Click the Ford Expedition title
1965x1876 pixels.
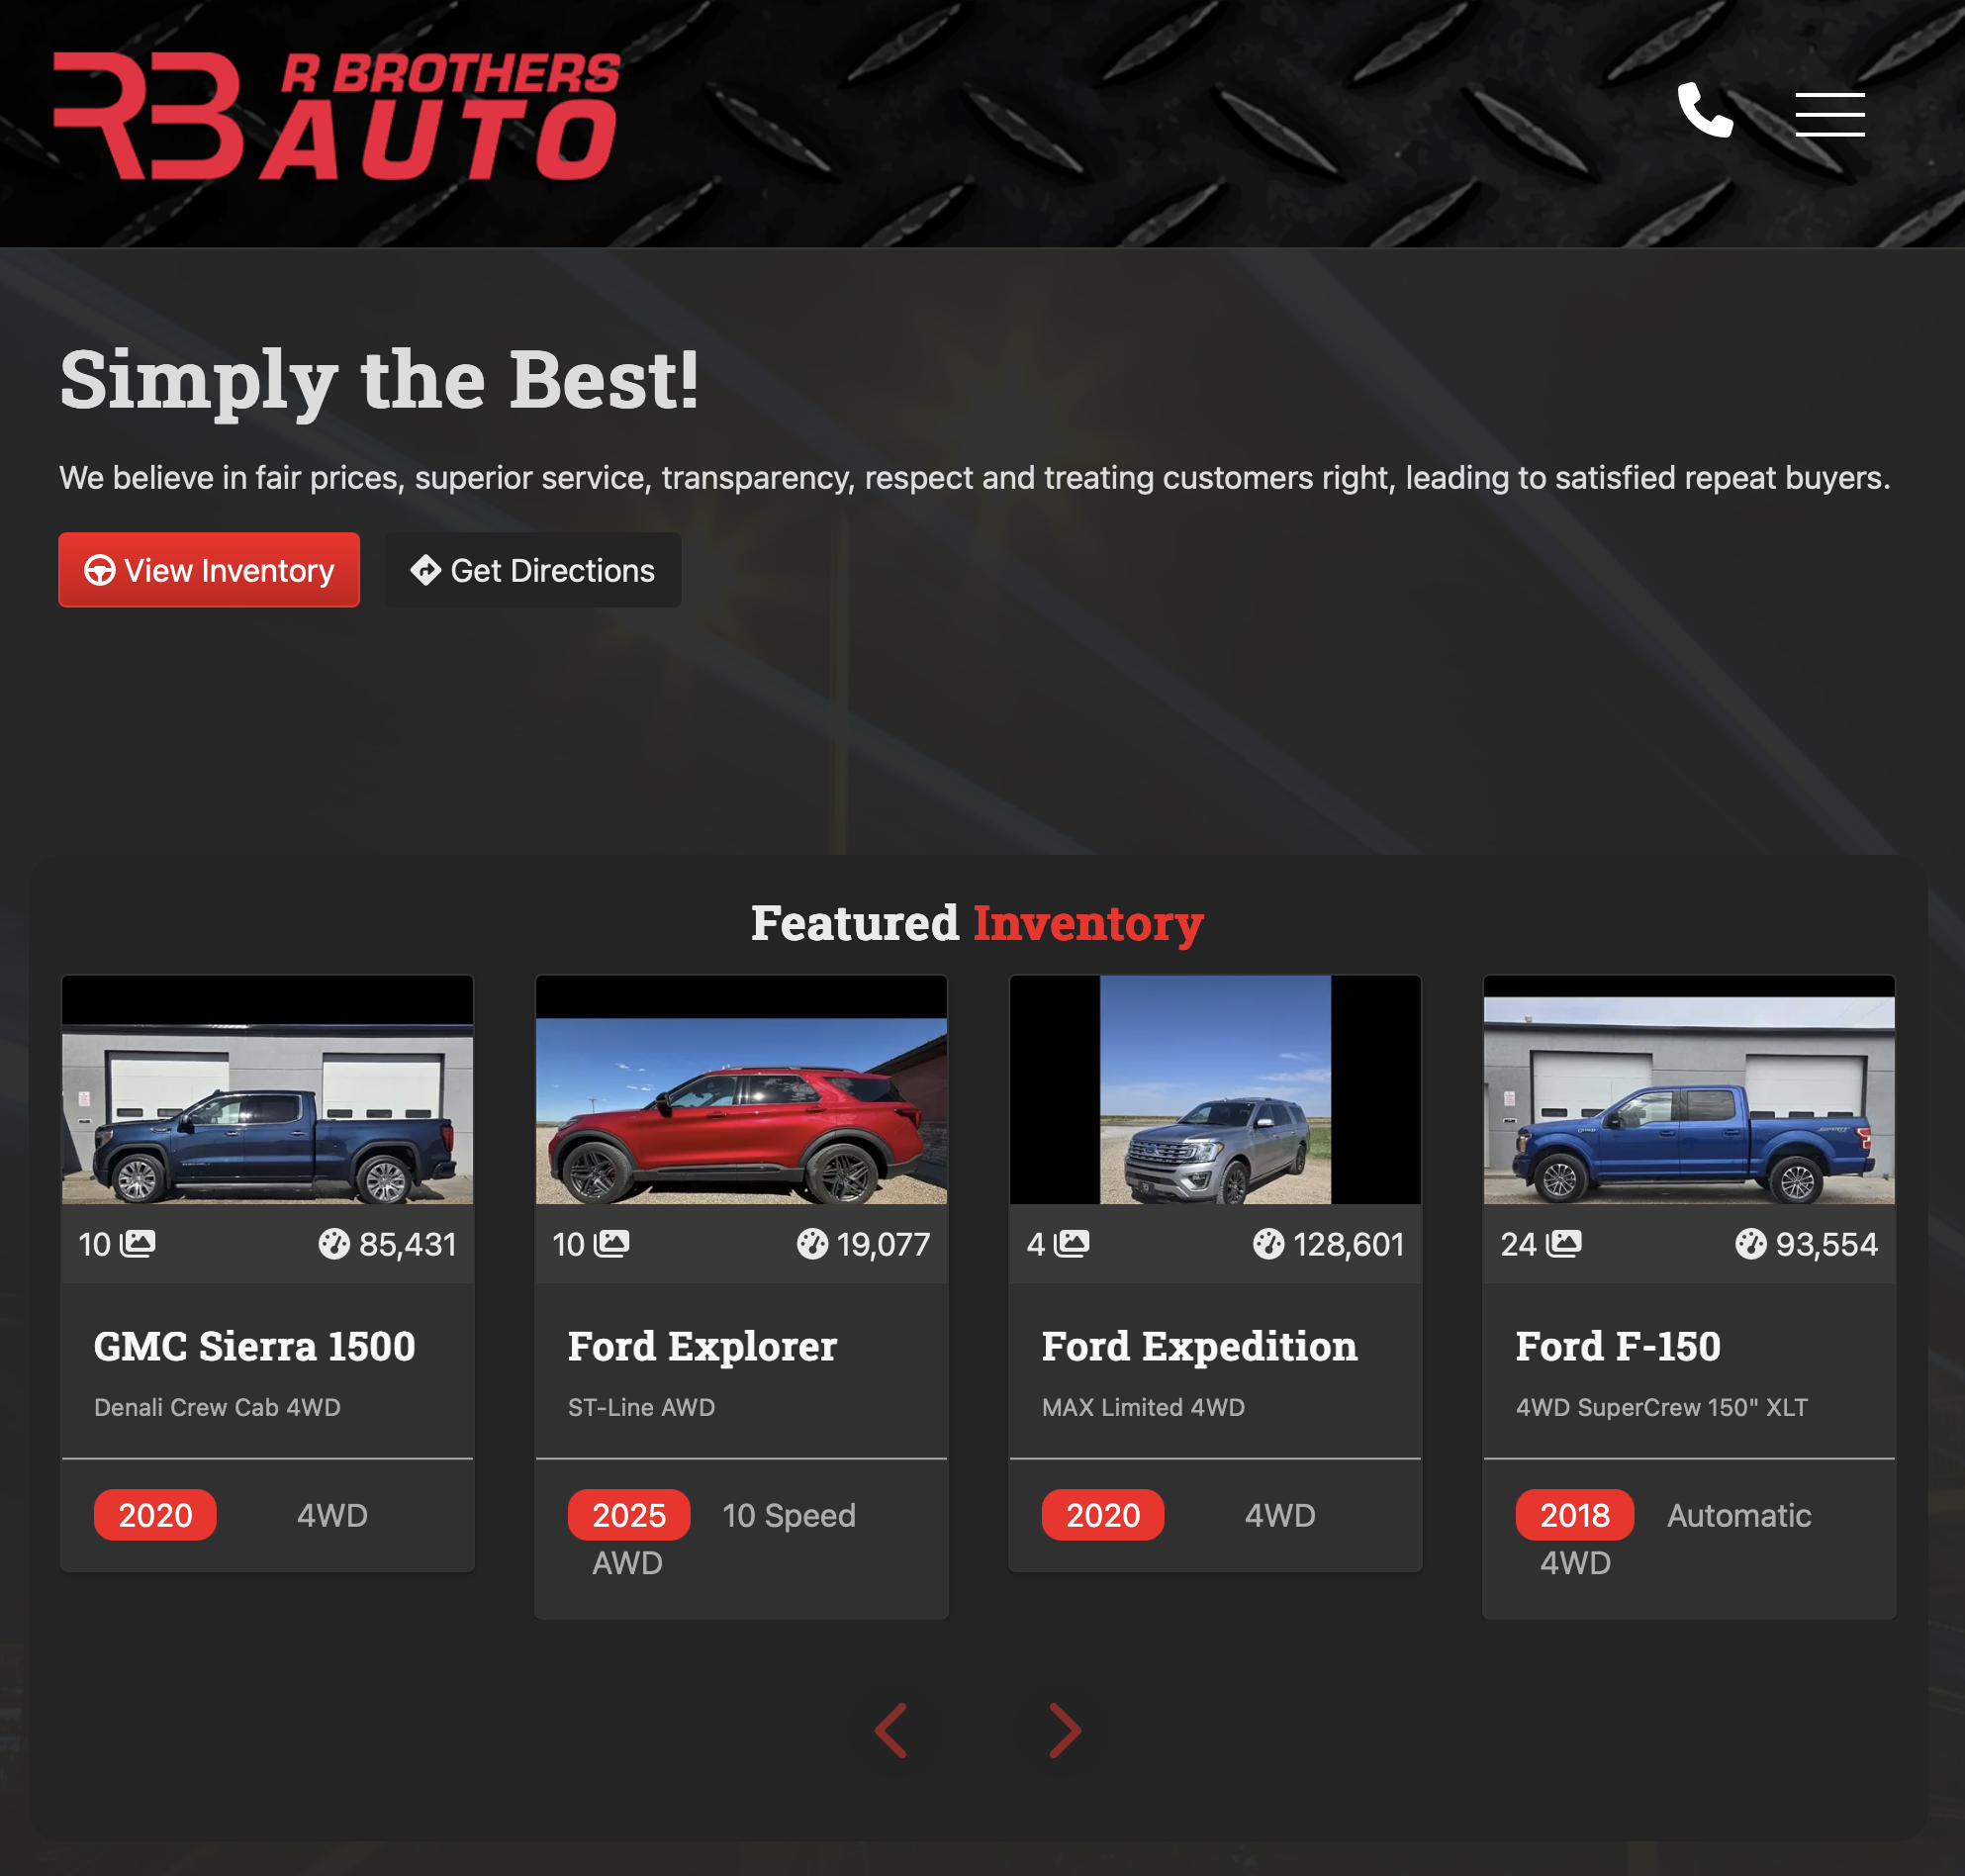1200,1346
